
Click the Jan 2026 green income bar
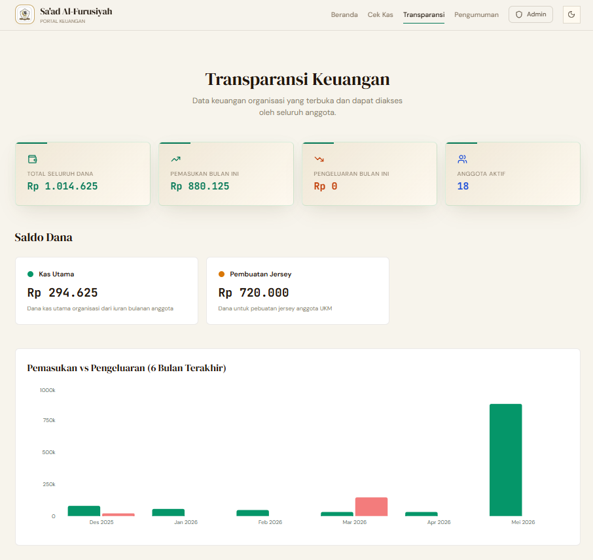(x=168, y=512)
